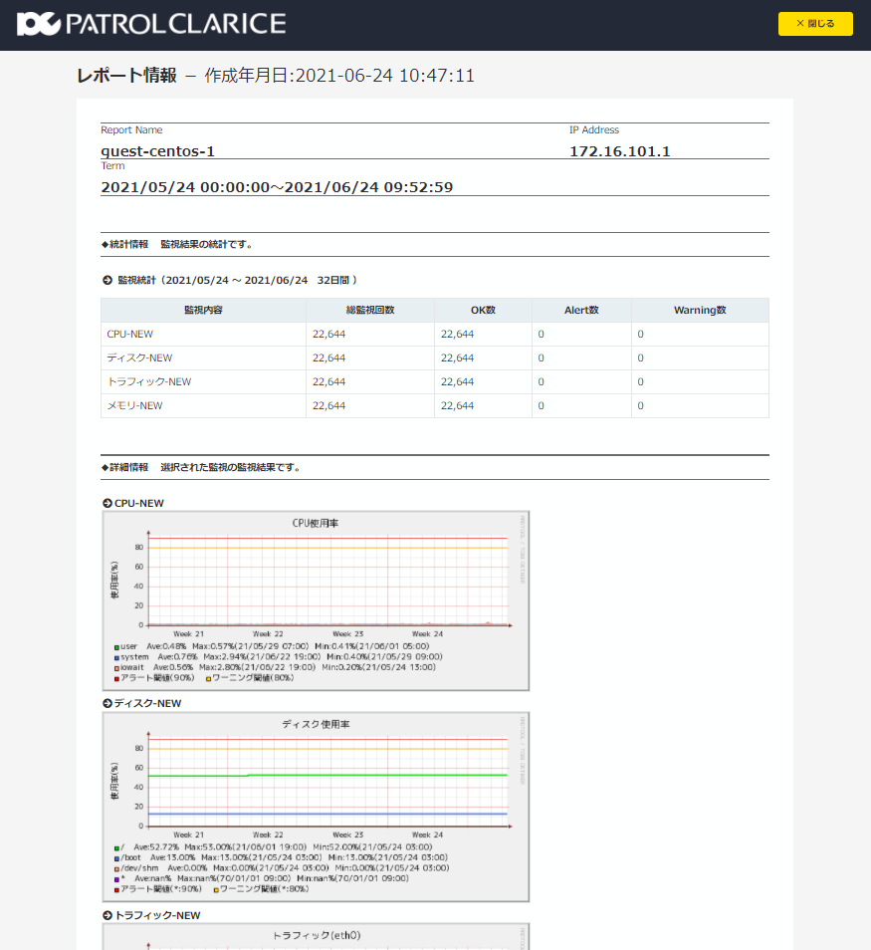Click the green / legend swatch in disk graph
Screen dimensions: 871x950
tap(116, 847)
